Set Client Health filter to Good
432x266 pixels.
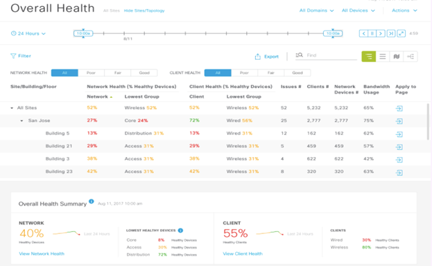tap(297, 73)
